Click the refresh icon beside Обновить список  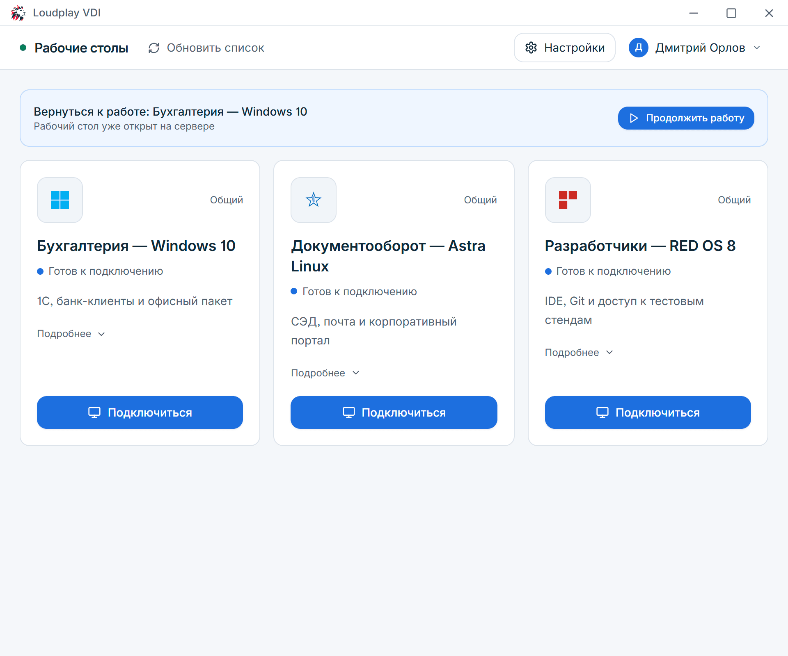[x=154, y=48]
